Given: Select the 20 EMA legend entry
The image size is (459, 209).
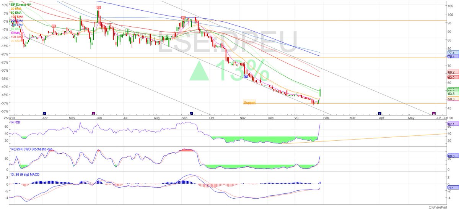Looking at the screenshot, I should pos(16,9).
